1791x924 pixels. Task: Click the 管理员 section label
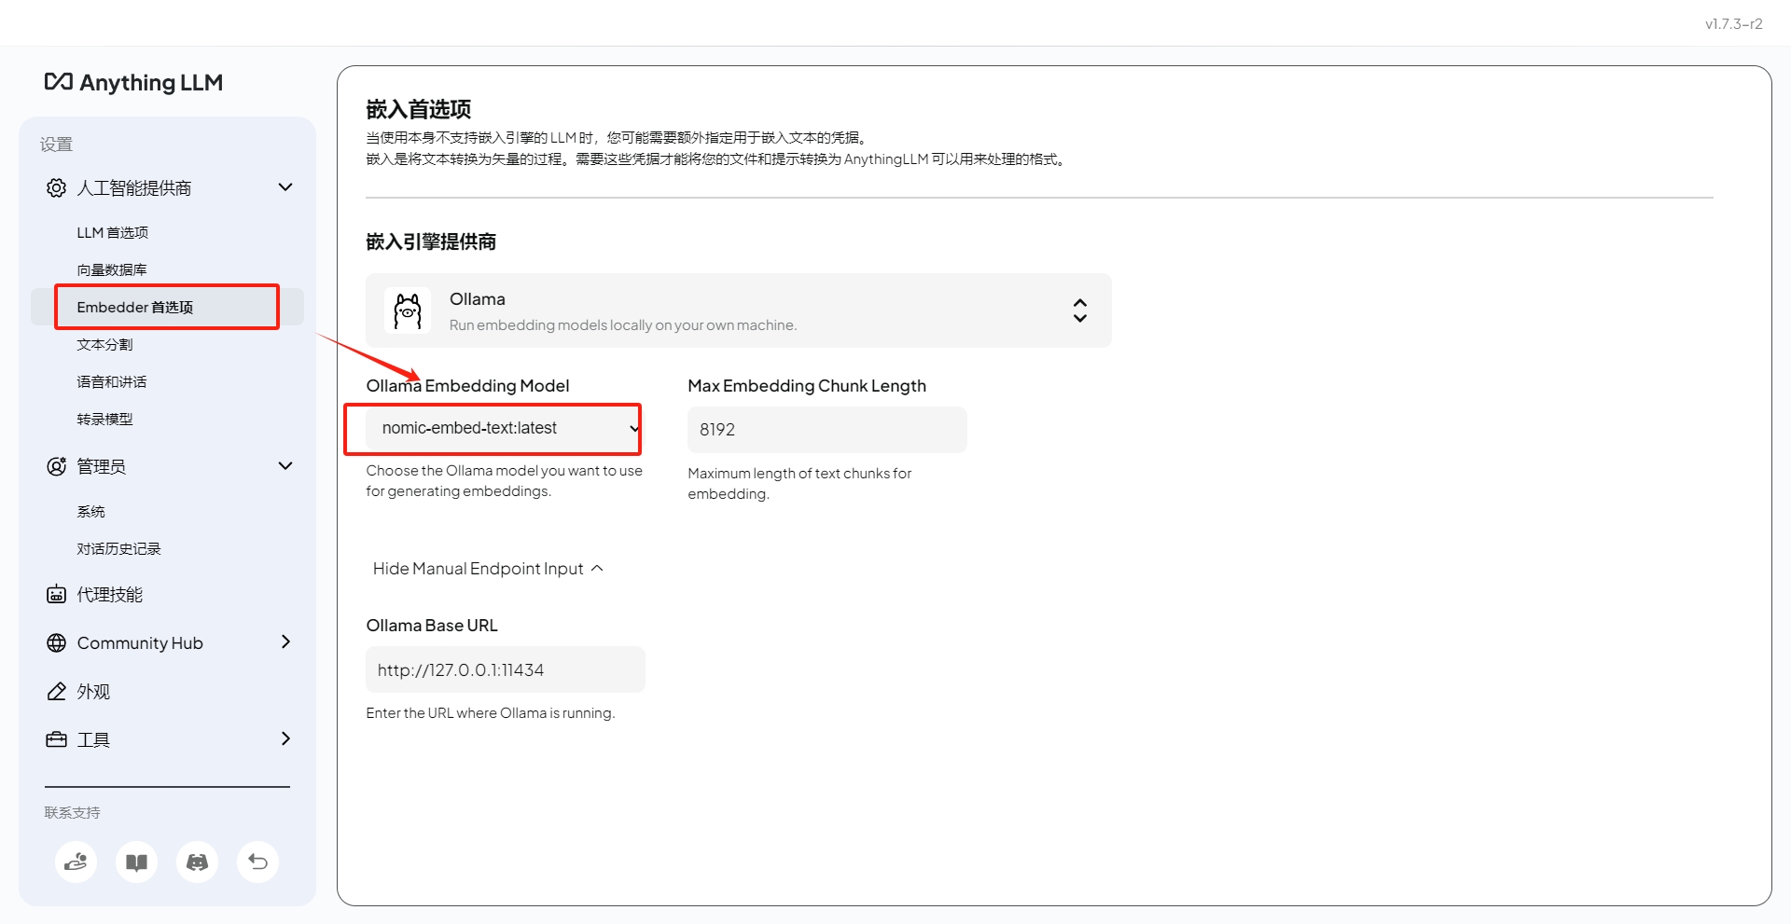pos(101,466)
